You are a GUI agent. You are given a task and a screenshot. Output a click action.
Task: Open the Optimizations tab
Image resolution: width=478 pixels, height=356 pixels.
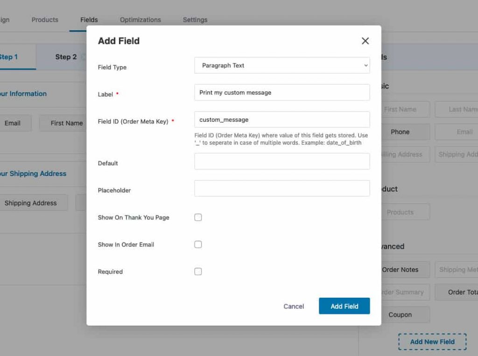tap(140, 20)
